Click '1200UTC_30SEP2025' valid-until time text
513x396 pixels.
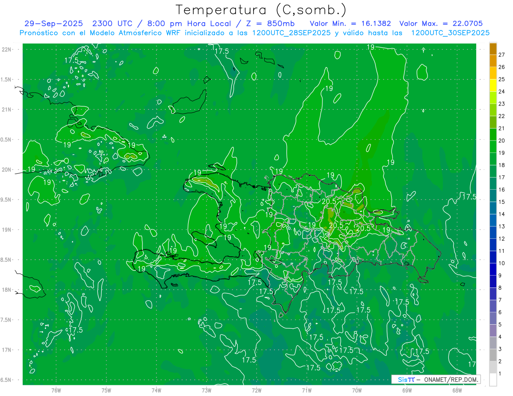point(450,33)
